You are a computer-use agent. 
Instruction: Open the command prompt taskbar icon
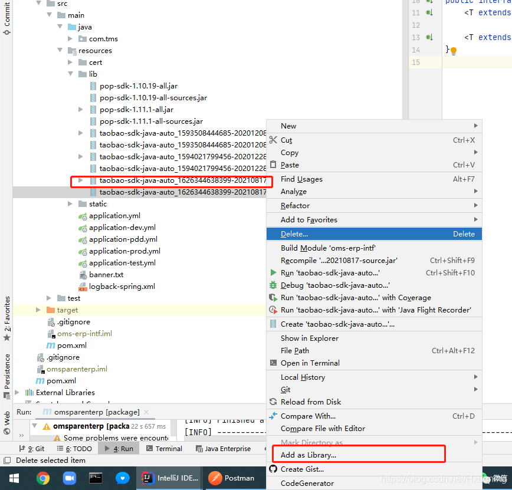click(x=96, y=478)
